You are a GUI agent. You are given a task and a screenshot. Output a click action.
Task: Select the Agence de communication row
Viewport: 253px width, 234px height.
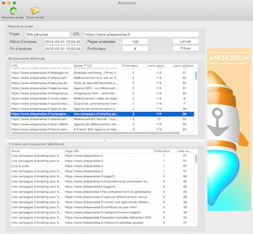(102, 109)
